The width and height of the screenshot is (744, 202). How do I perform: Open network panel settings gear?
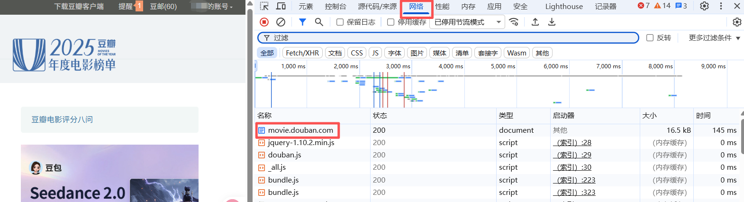pos(737,22)
